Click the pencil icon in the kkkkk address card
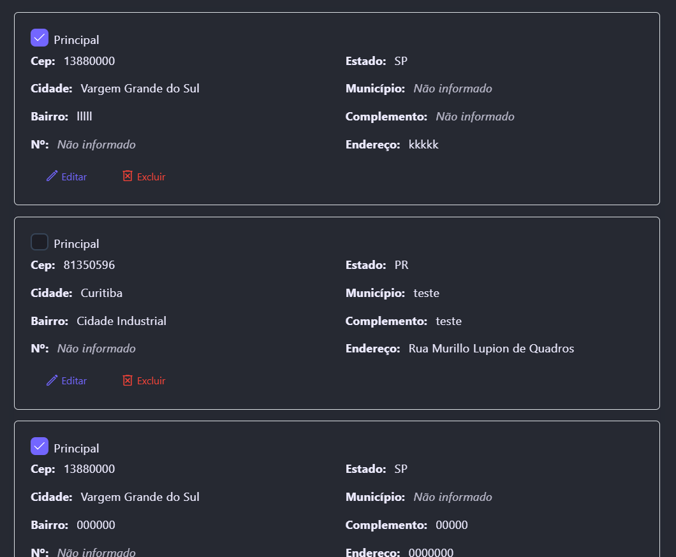676x557 pixels. (x=52, y=176)
